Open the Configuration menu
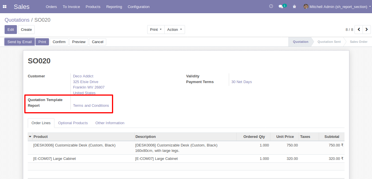 click(x=139, y=7)
